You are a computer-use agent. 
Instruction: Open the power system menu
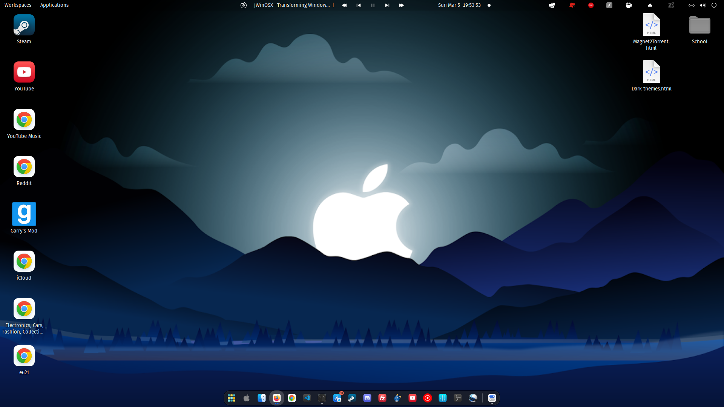(714, 5)
